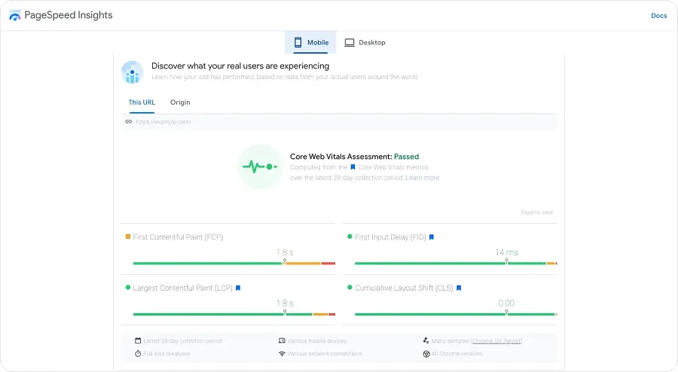Viewport: 678px width, 372px height.
Task: Click the green dot beside First Input Delay
Action: coord(350,236)
